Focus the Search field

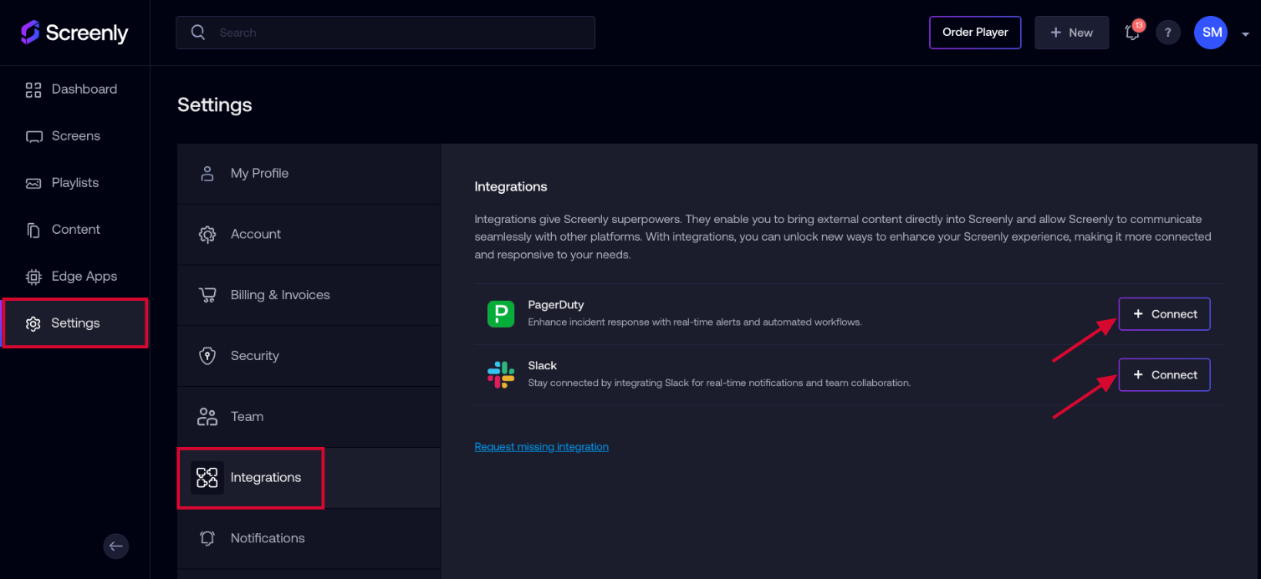point(385,33)
